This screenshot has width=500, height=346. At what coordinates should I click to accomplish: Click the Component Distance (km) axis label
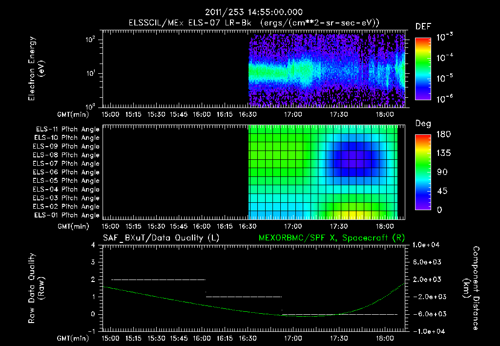coord(471,288)
